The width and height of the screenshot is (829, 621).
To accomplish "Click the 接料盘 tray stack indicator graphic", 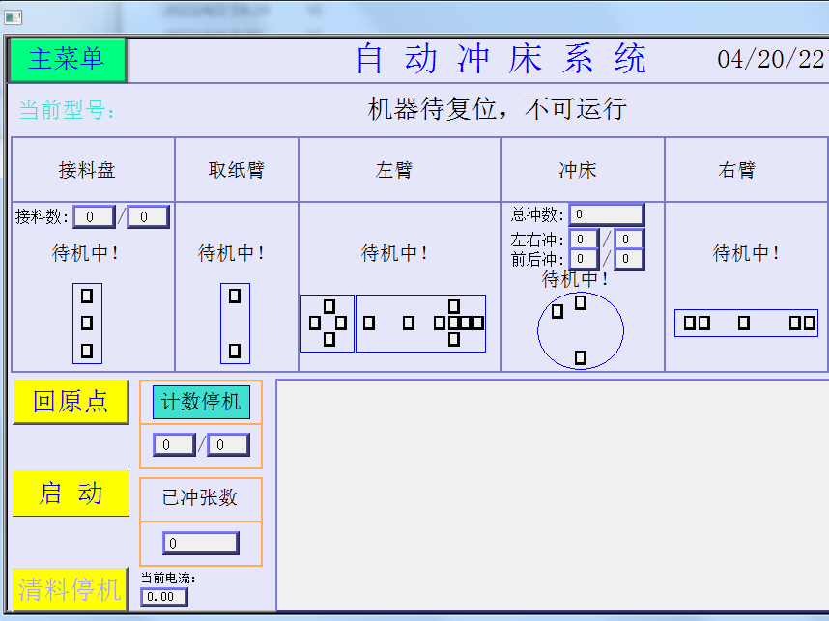I will coord(86,324).
